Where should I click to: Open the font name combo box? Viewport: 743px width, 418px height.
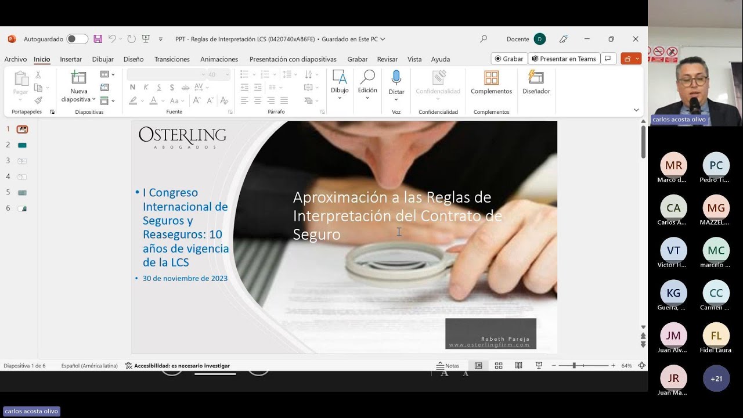167,74
